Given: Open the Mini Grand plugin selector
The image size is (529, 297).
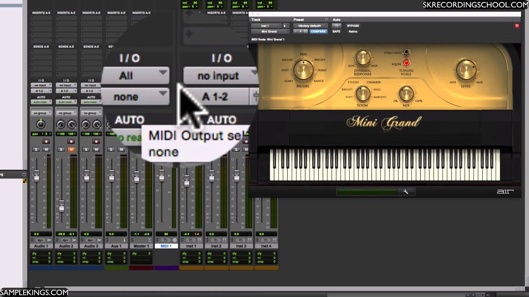Looking at the screenshot, I should point(269,31).
